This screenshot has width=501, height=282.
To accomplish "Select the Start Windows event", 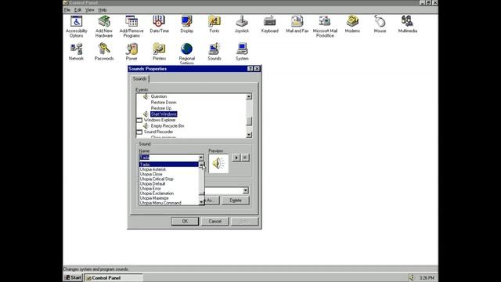I will click(164, 114).
